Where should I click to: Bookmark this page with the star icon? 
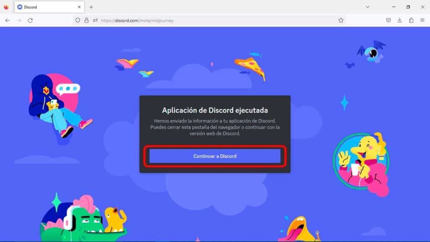(x=341, y=20)
